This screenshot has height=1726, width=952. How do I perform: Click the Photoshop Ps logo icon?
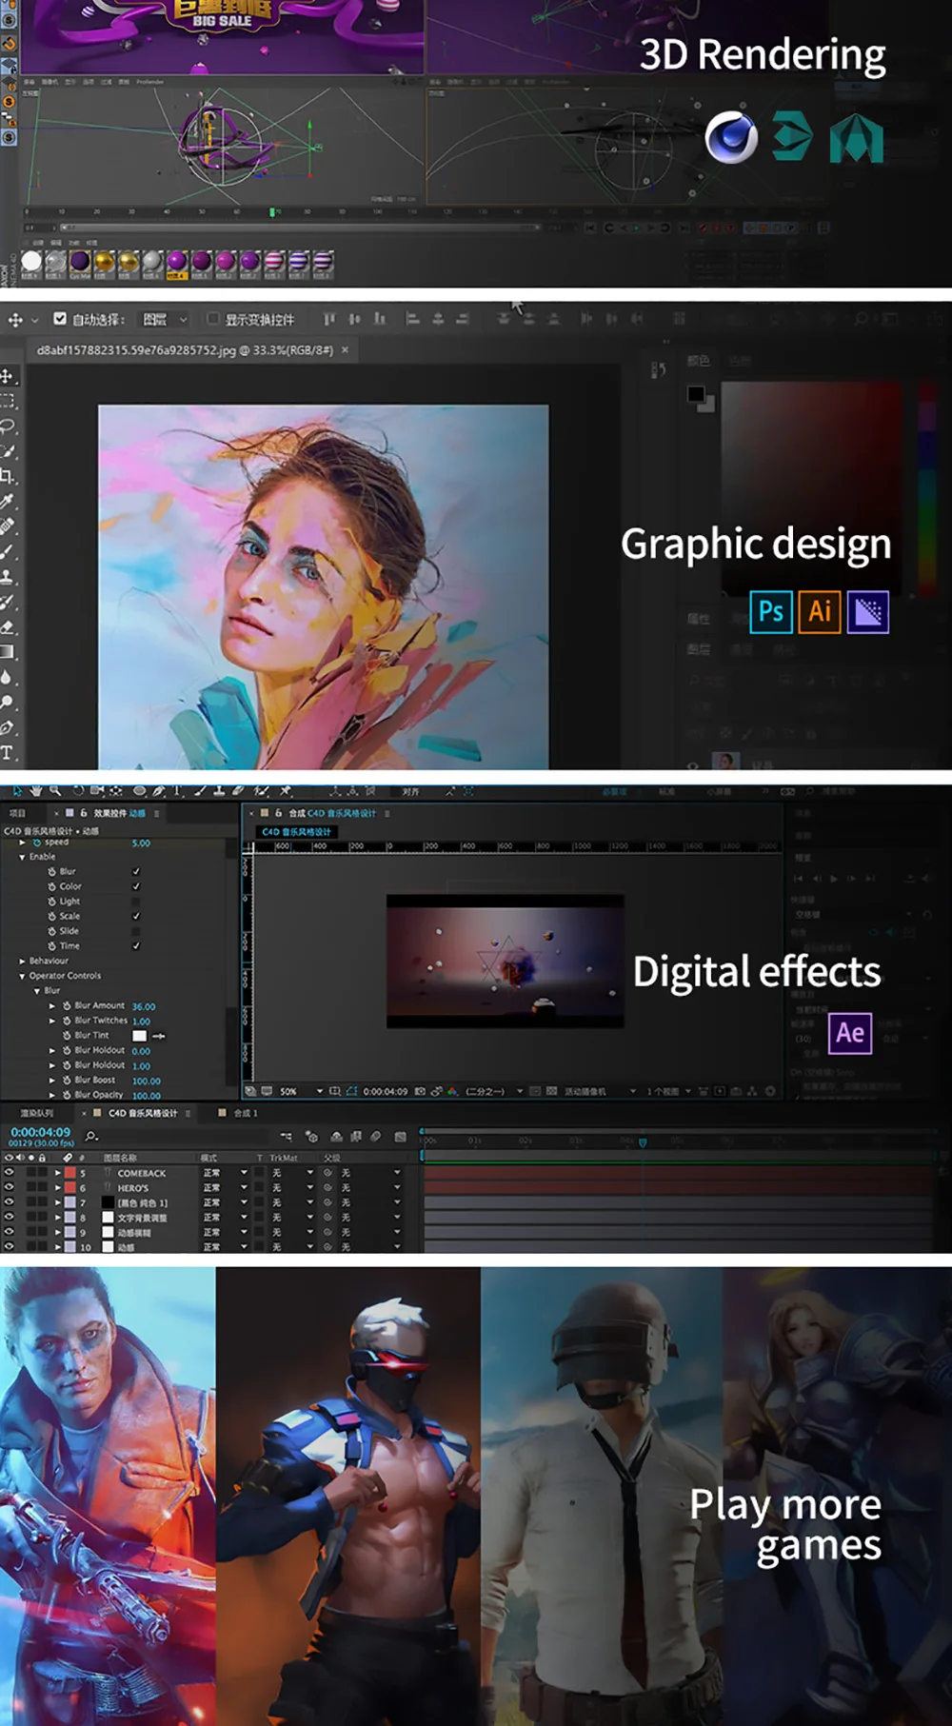pos(770,611)
